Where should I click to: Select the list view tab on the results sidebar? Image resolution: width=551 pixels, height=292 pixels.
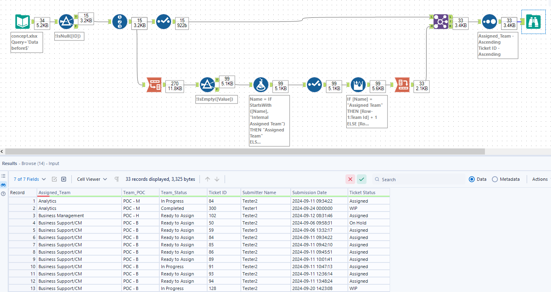point(3,175)
